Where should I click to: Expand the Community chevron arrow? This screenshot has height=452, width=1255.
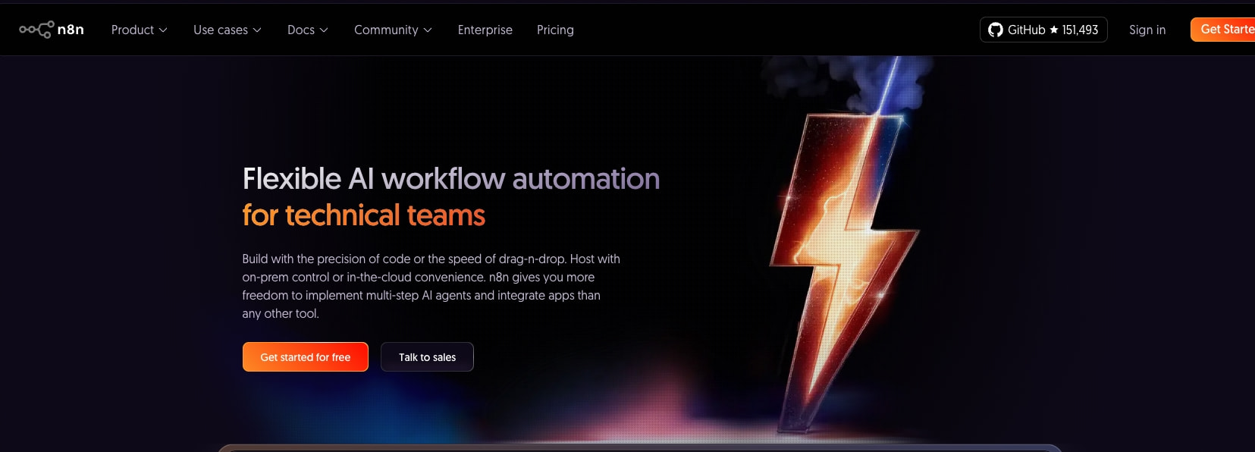click(428, 30)
